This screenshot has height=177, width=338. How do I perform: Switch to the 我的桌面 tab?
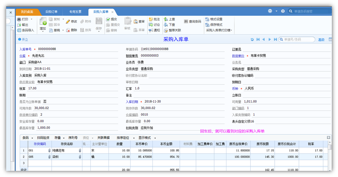(x=27, y=12)
